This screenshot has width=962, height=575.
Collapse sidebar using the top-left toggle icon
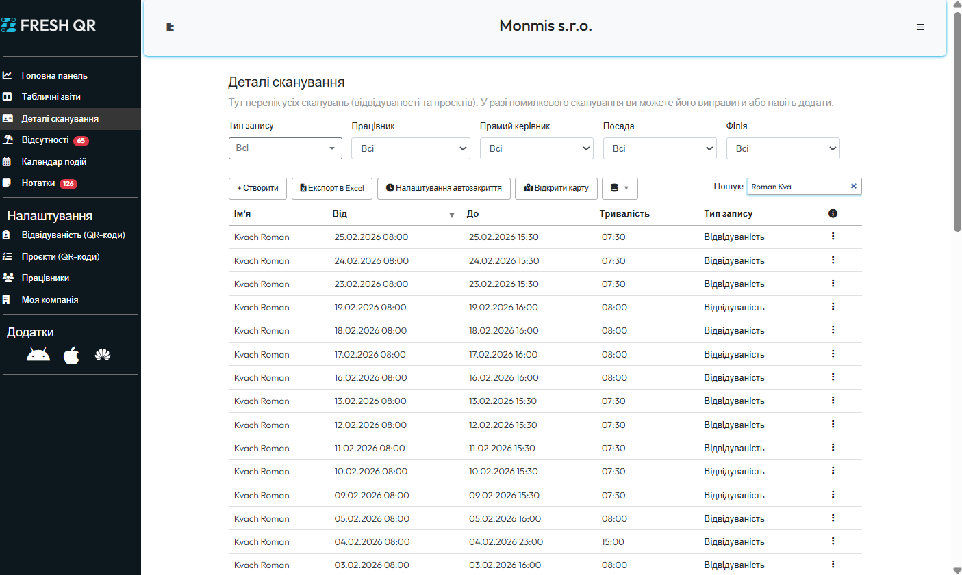(170, 27)
